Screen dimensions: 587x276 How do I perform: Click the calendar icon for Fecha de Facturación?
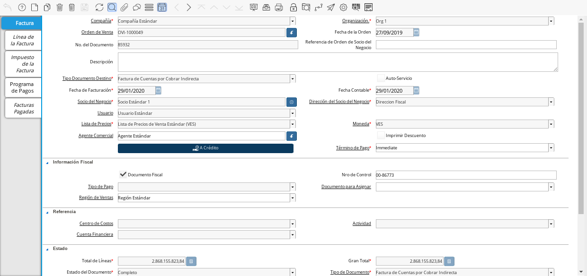tap(159, 90)
